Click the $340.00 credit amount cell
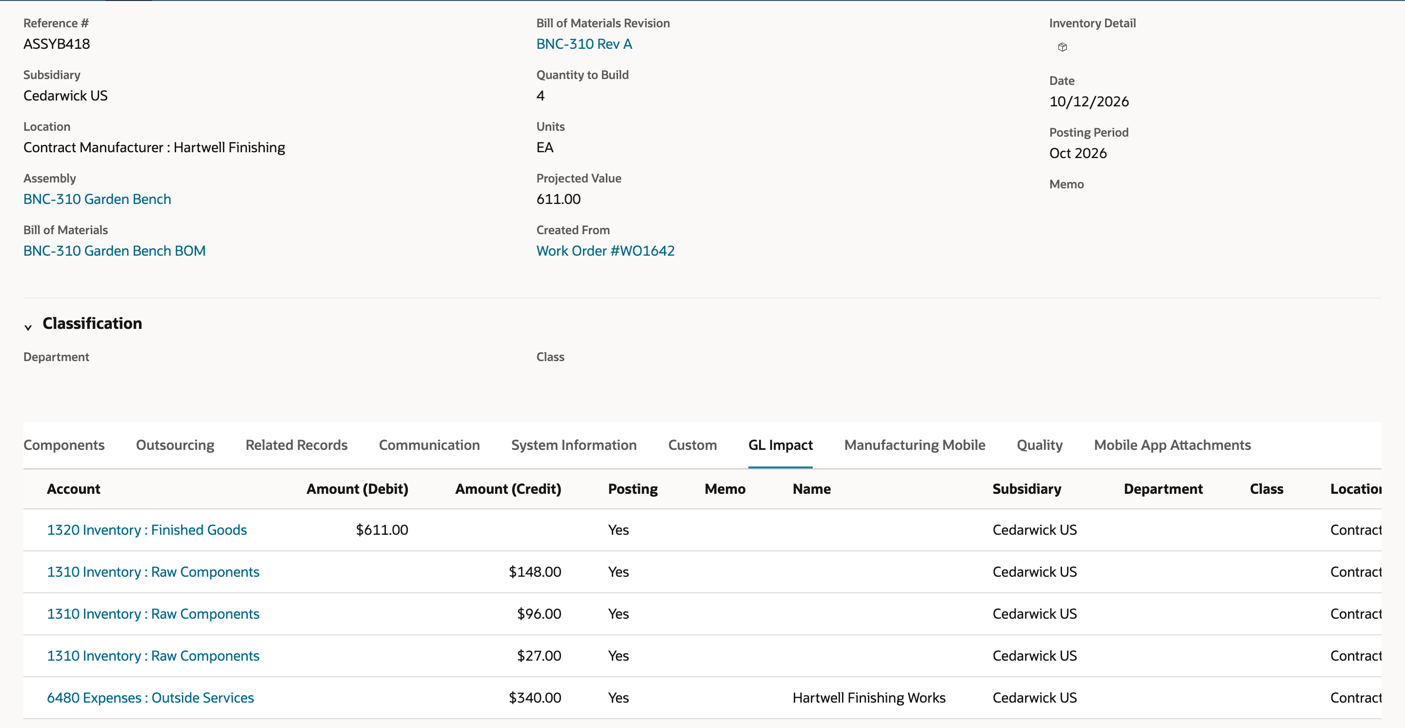This screenshot has width=1405, height=728. click(535, 697)
